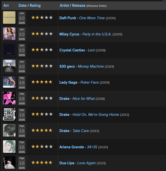Open Drake link in Hold On row
The image size is (166, 171).
coord(64,115)
